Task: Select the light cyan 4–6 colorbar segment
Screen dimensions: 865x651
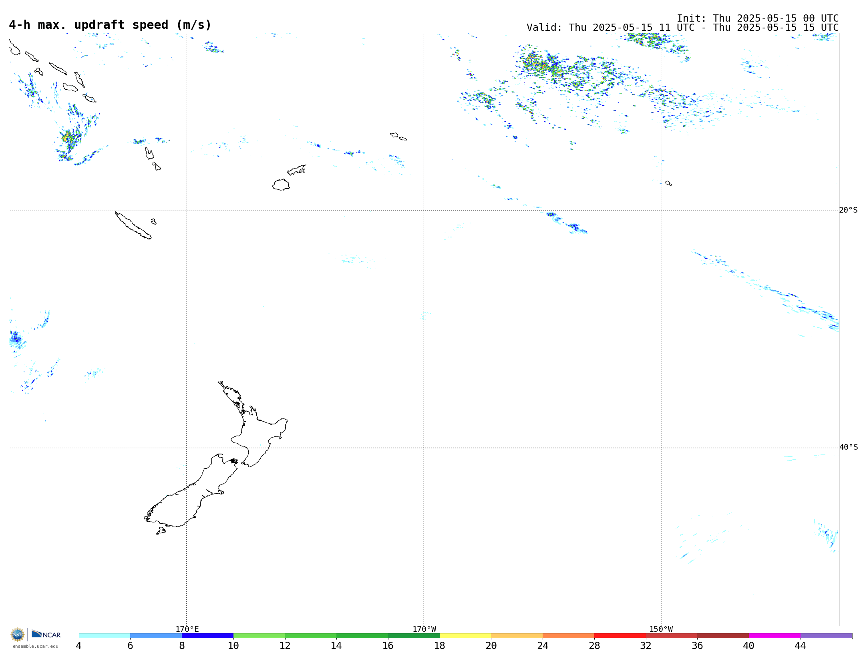Action: (x=105, y=635)
